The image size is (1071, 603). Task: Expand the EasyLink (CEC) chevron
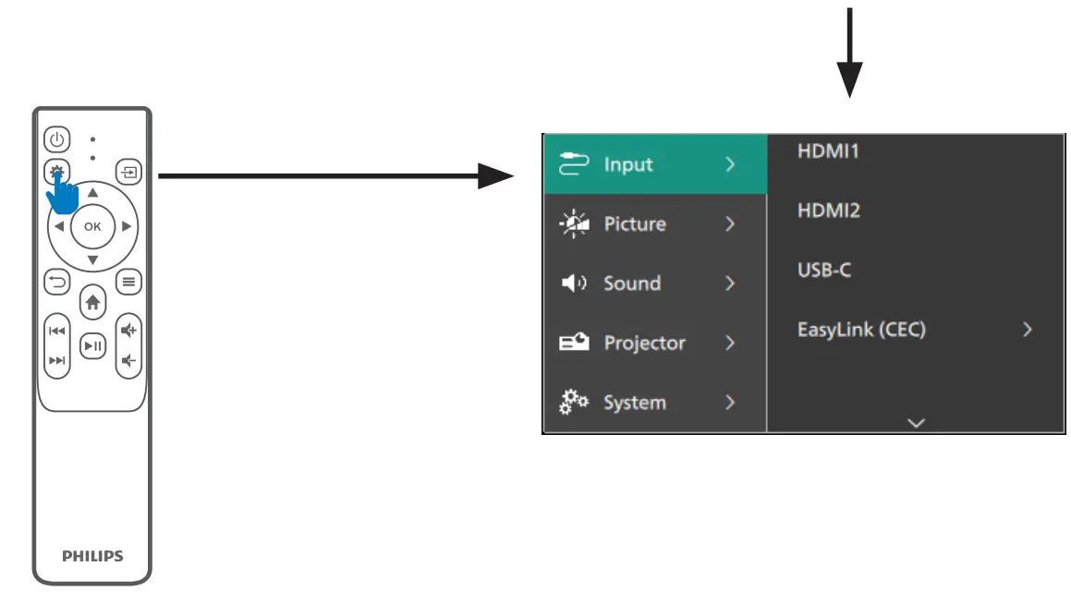(x=1027, y=330)
